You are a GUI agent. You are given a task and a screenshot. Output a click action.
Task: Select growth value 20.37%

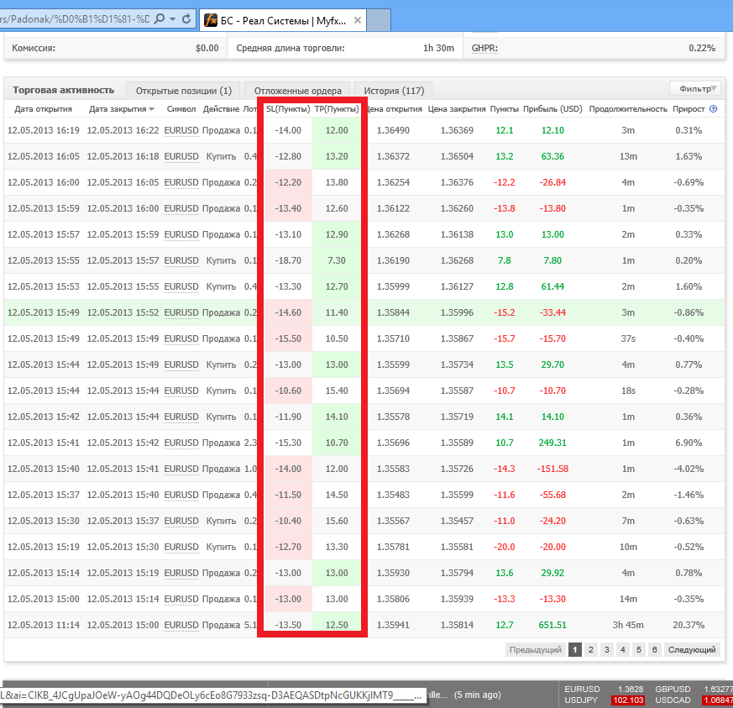tap(688, 625)
